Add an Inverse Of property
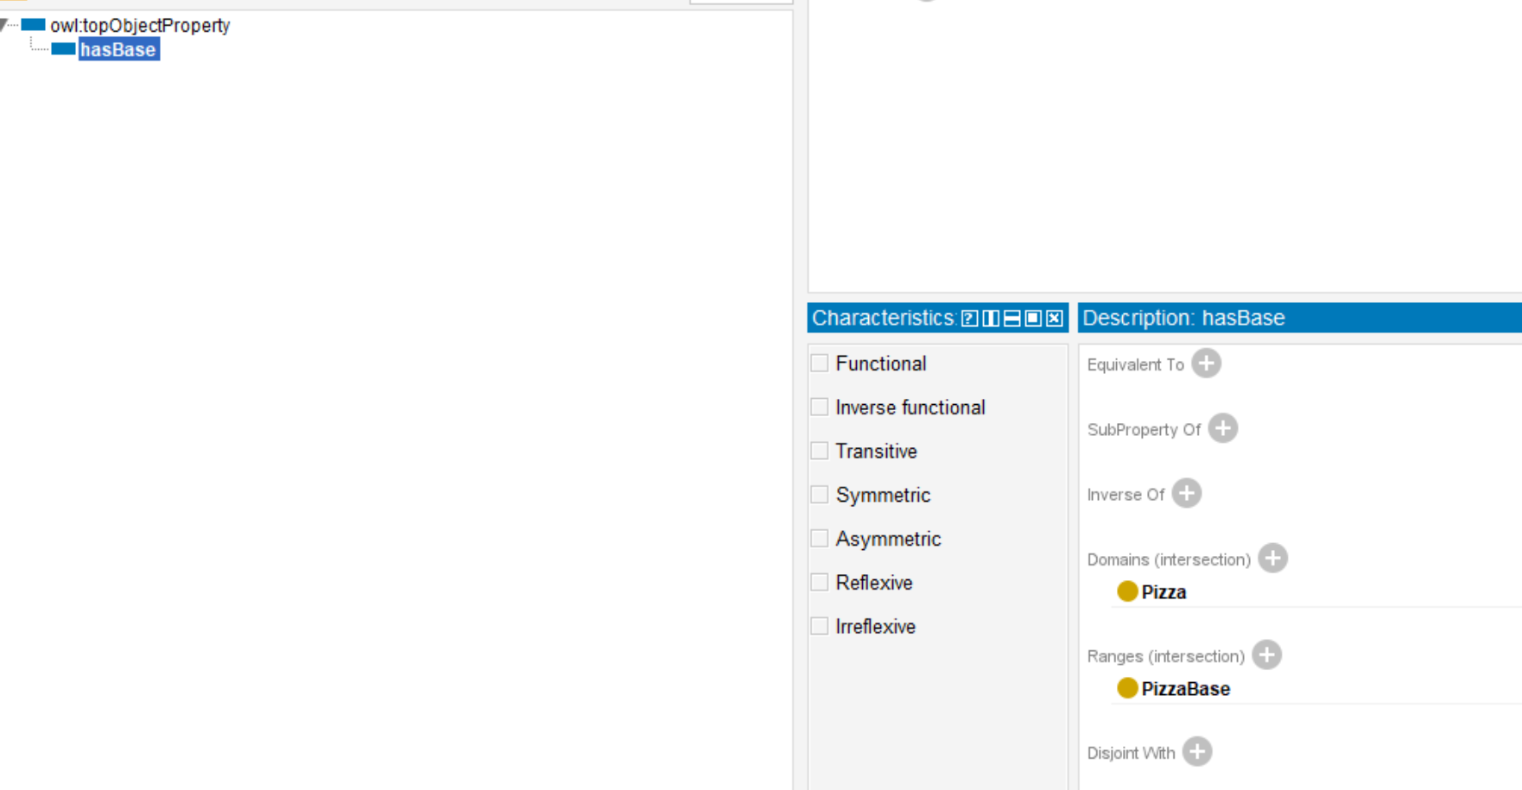Viewport: 1522px width, 790px height. 1187,493
